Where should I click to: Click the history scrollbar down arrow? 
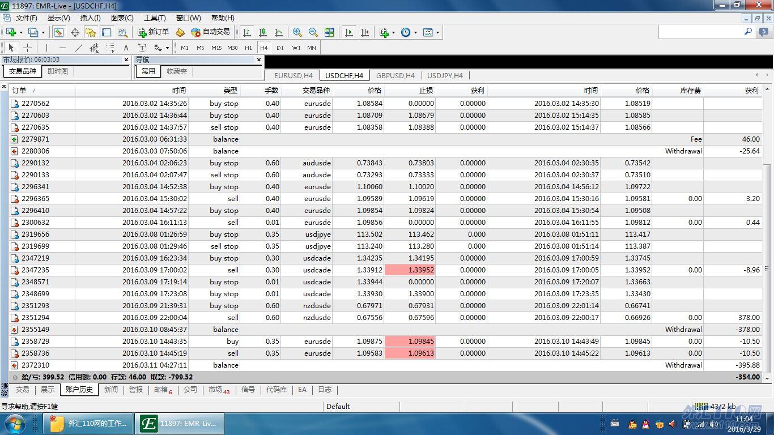tap(768, 378)
